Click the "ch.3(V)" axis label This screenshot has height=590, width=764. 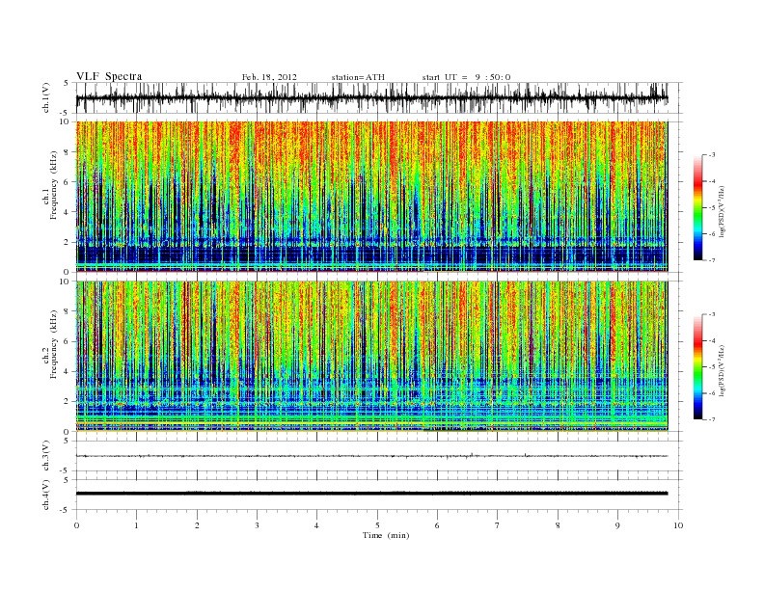46,456
